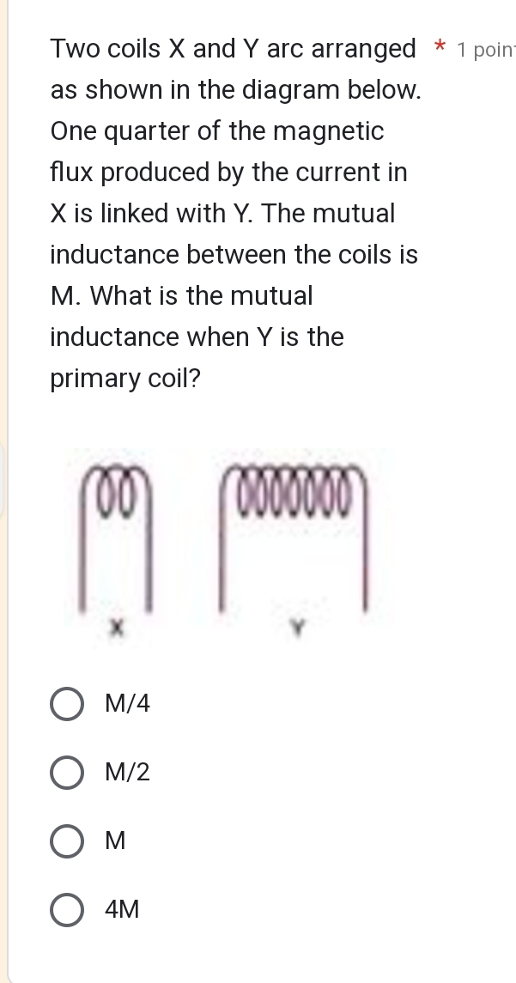This screenshot has height=983, width=516.
Task: Click the red required asterisk
Action: click(439, 48)
